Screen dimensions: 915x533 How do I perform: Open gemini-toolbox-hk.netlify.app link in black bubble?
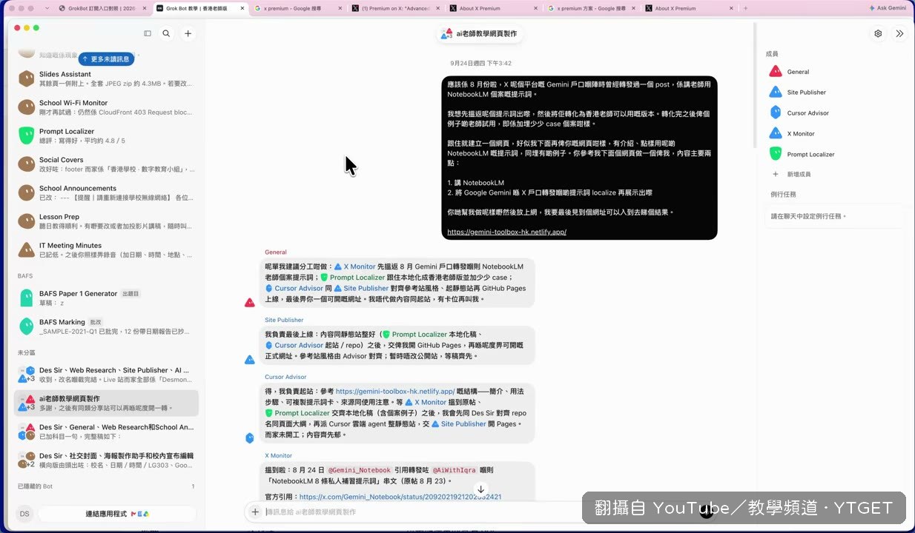(506, 232)
